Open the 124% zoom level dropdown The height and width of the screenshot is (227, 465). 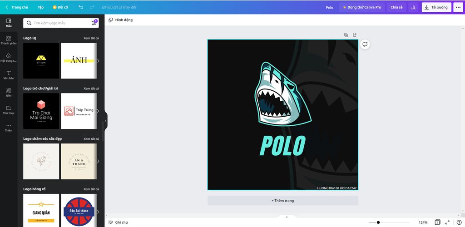(423, 222)
